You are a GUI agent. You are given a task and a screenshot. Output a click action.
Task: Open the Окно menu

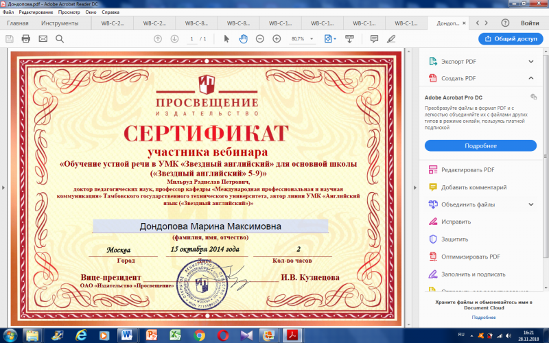click(91, 12)
